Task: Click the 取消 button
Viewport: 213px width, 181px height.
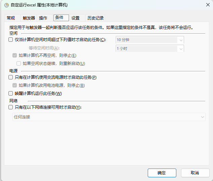Action: 195,173
